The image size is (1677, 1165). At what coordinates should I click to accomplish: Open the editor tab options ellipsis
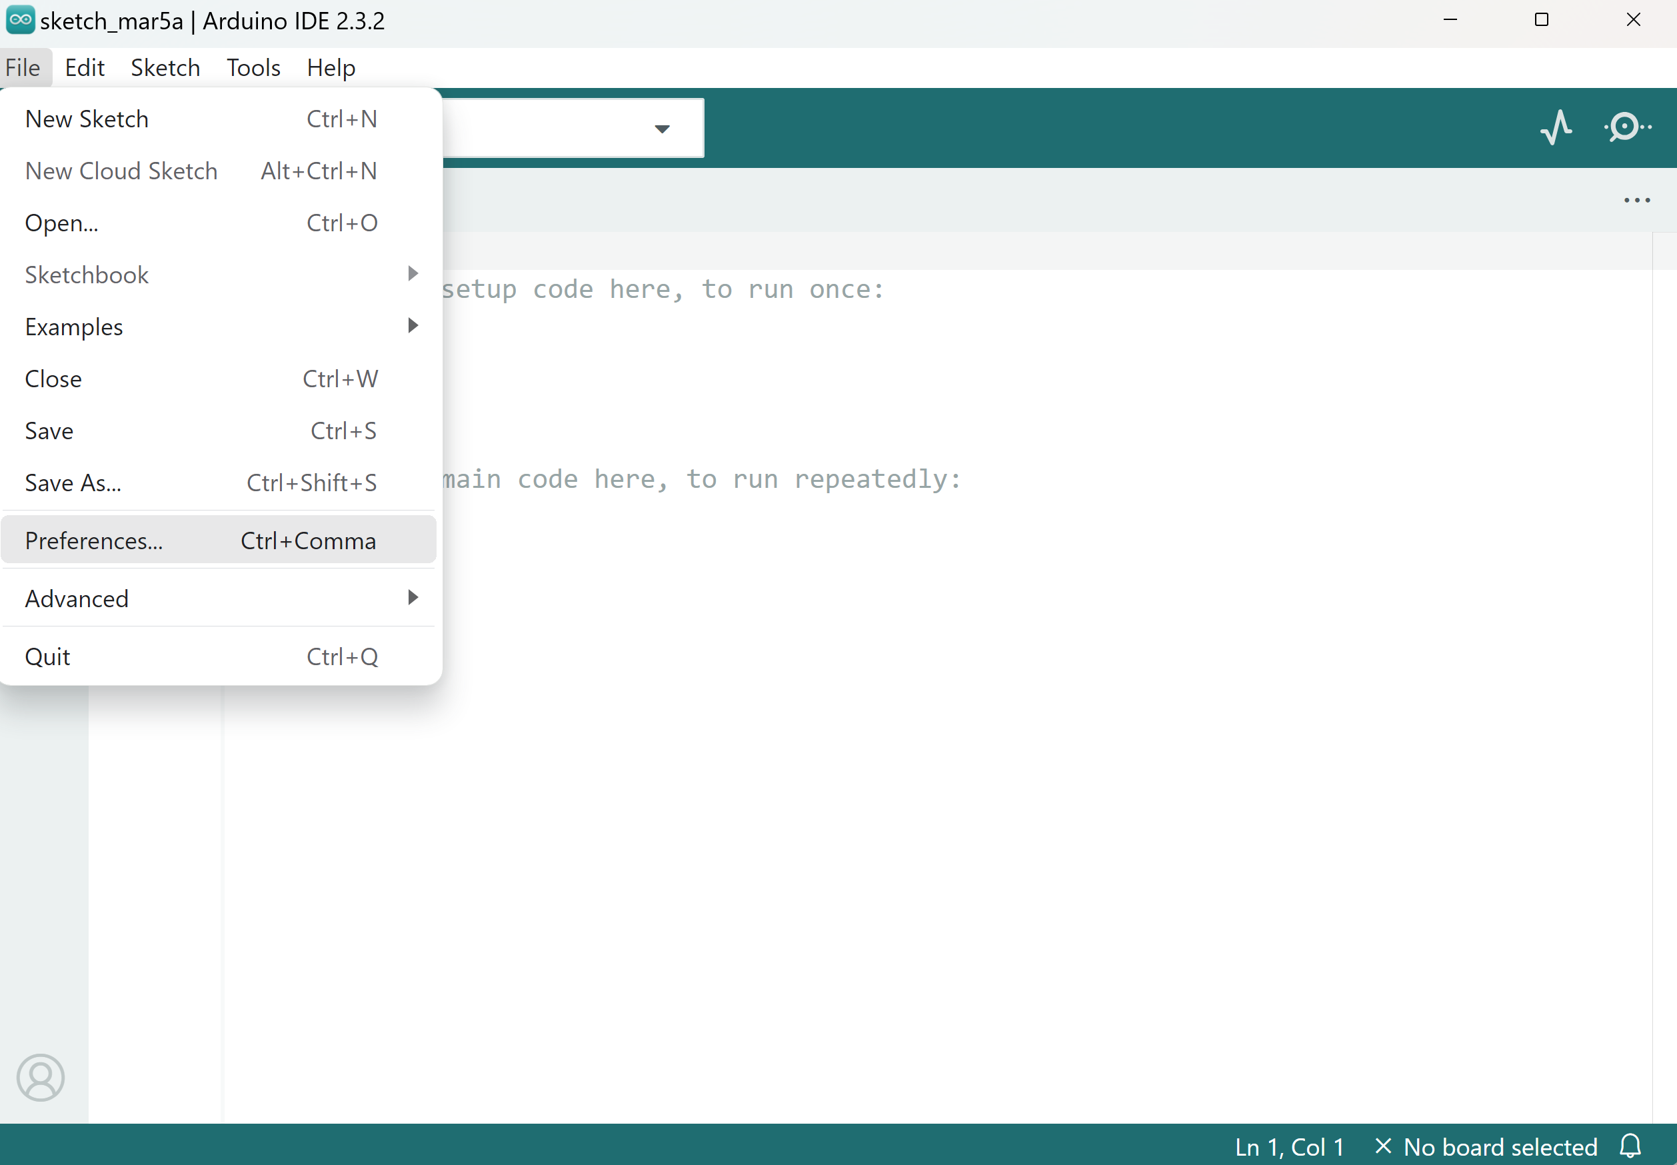pos(1637,200)
